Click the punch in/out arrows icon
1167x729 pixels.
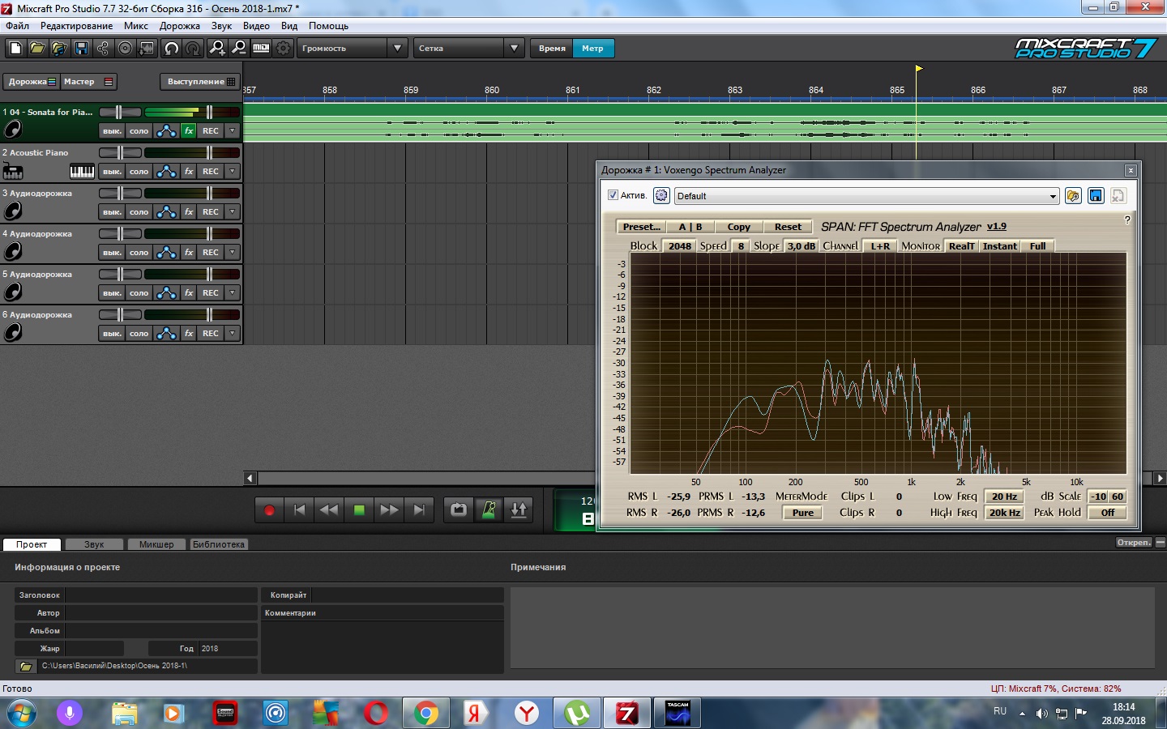(x=519, y=510)
